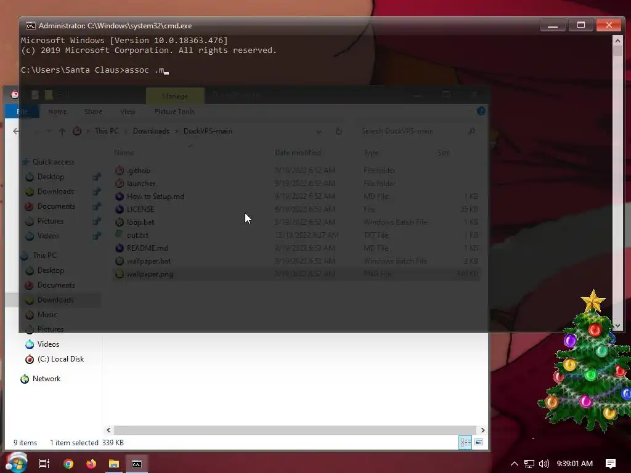This screenshot has height=473, width=631.
Task: Open Downloads under Quick access
Action: [55, 192]
